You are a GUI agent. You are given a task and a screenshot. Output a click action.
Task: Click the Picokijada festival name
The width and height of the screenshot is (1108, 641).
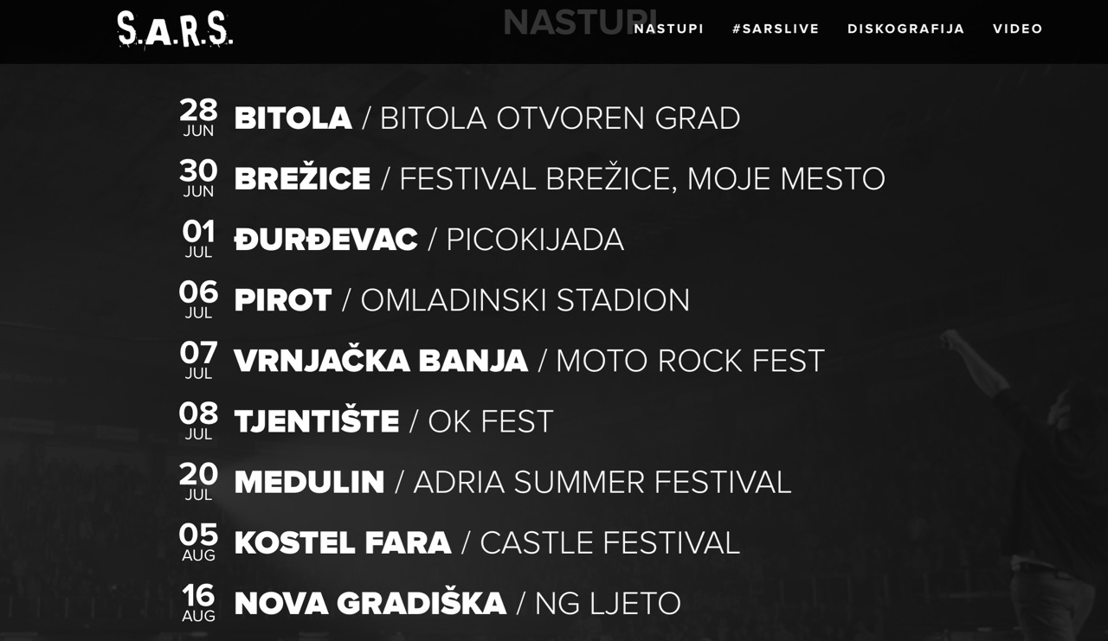[535, 240]
